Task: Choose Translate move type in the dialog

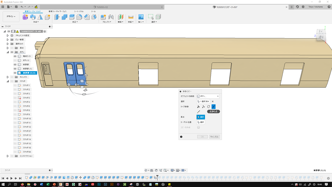Action: (x=203, y=106)
